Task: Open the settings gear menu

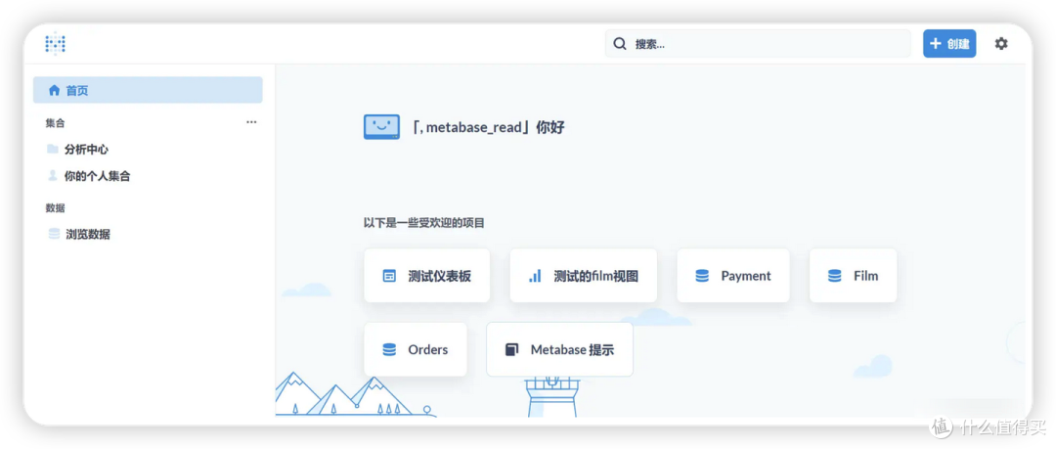Action: point(1001,44)
